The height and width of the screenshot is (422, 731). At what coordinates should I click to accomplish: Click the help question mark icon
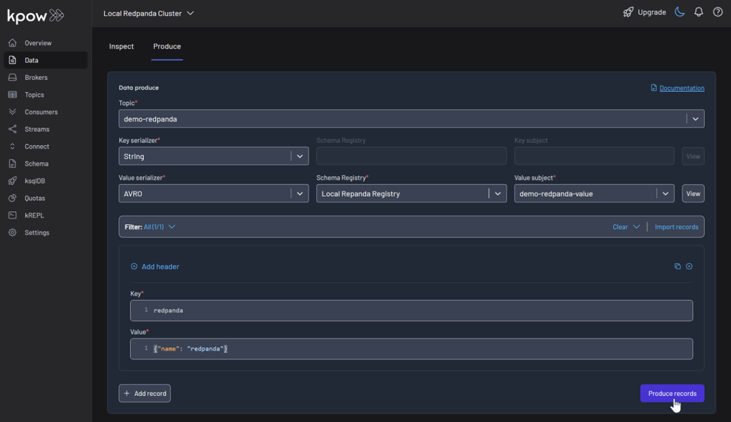tap(718, 12)
